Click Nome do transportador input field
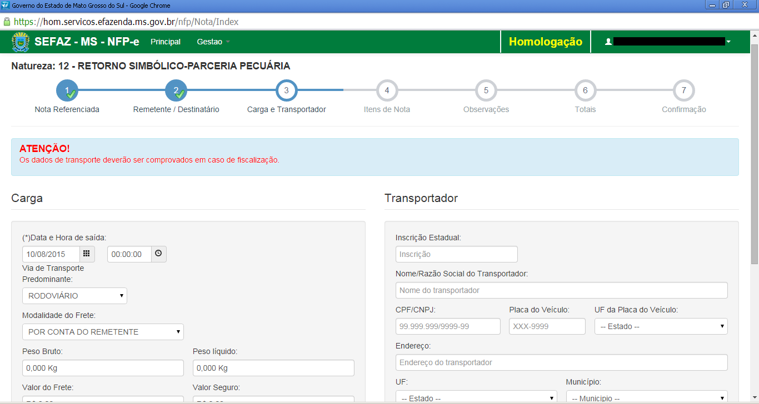 click(561, 290)
